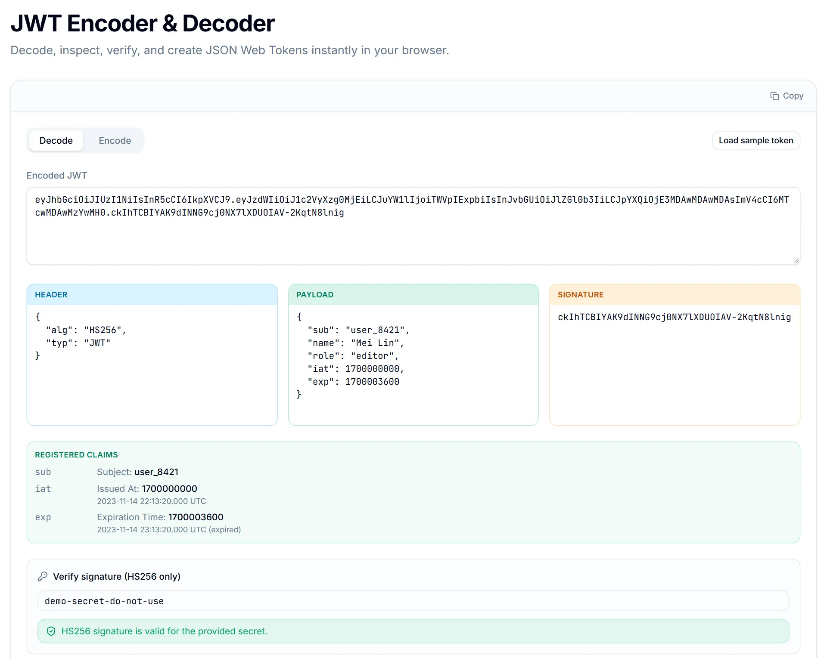Screen dimensions: 827x658
Task: Click the page subtitle about decoding tokens
Action: click(230, 50)
